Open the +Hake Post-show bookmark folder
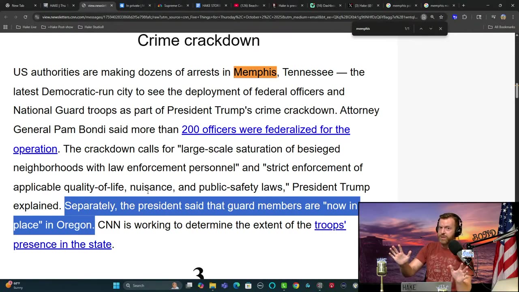The image size is (519, 292). pyautogui.click(x=57, y=27)
